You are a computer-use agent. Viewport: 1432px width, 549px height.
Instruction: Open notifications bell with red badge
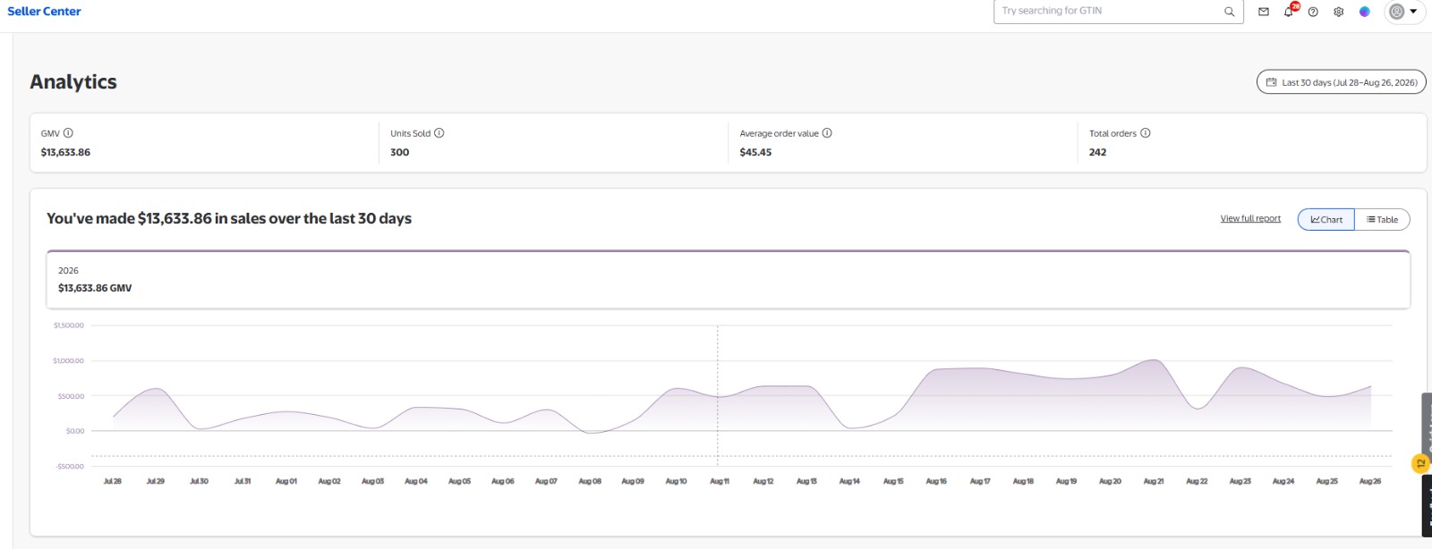(1290, 11)
